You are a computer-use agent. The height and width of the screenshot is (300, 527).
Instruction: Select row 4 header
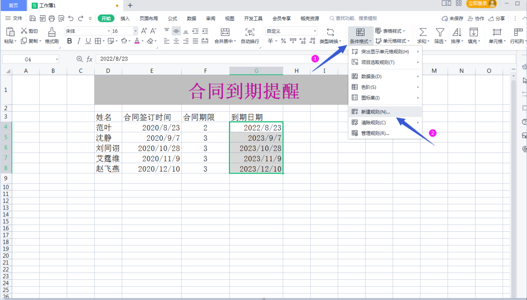point(6,127)
